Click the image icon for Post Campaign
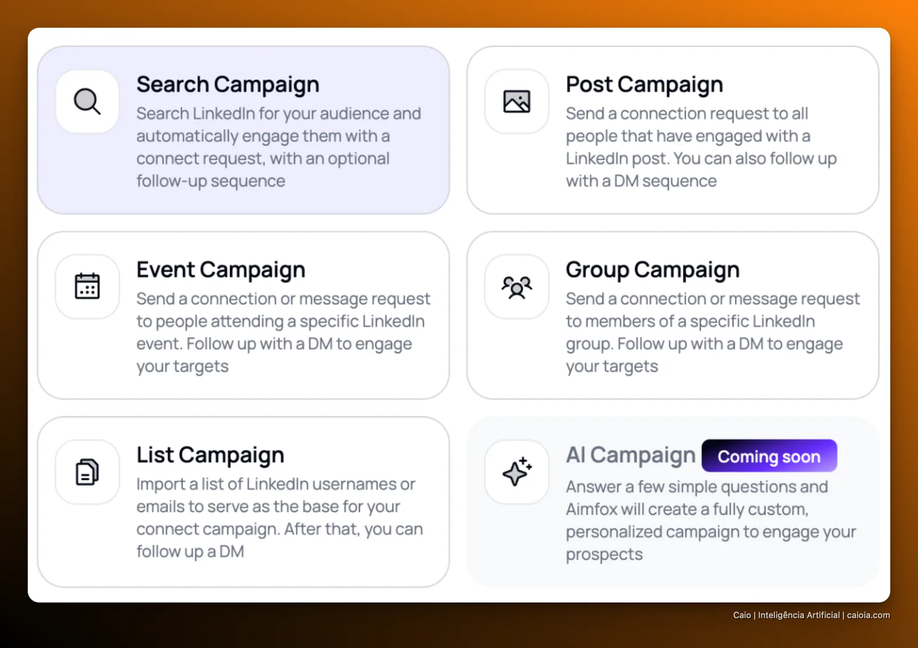The width and height of the screenshot is (918, 648). pos(516,102)
